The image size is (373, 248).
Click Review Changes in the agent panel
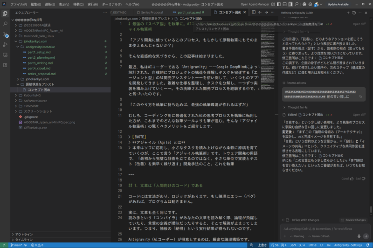(x=353, y=220)
